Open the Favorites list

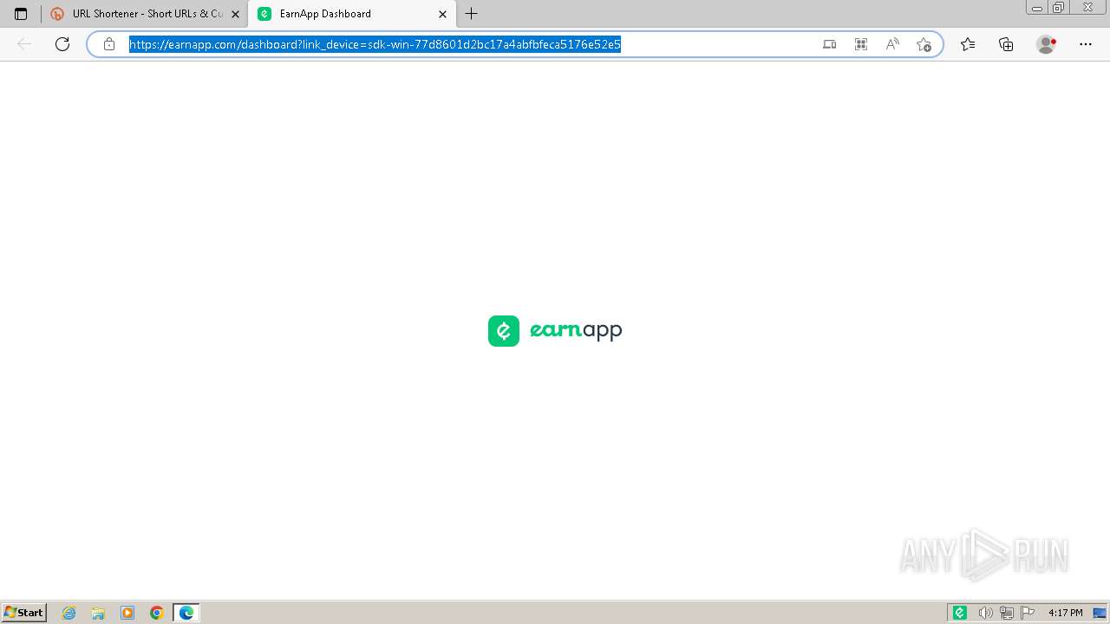click(x=968, y=44)
